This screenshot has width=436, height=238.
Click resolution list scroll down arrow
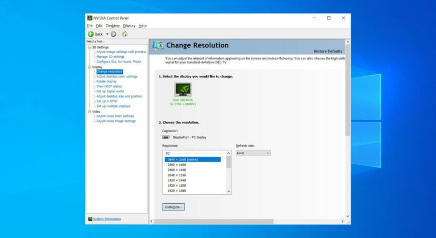click(x=229, y=191)
